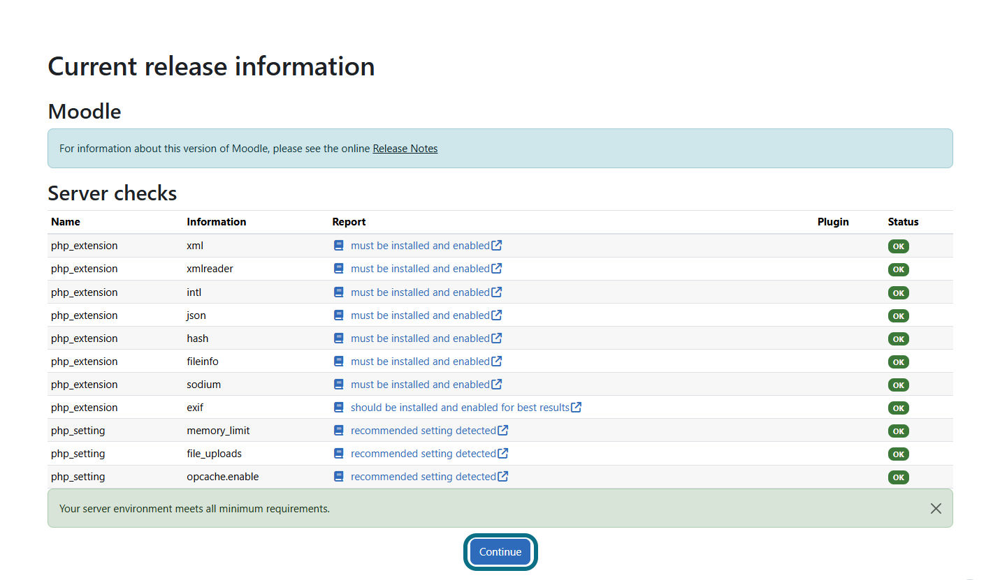Click the 'opcache.enable' information cell

223,477
